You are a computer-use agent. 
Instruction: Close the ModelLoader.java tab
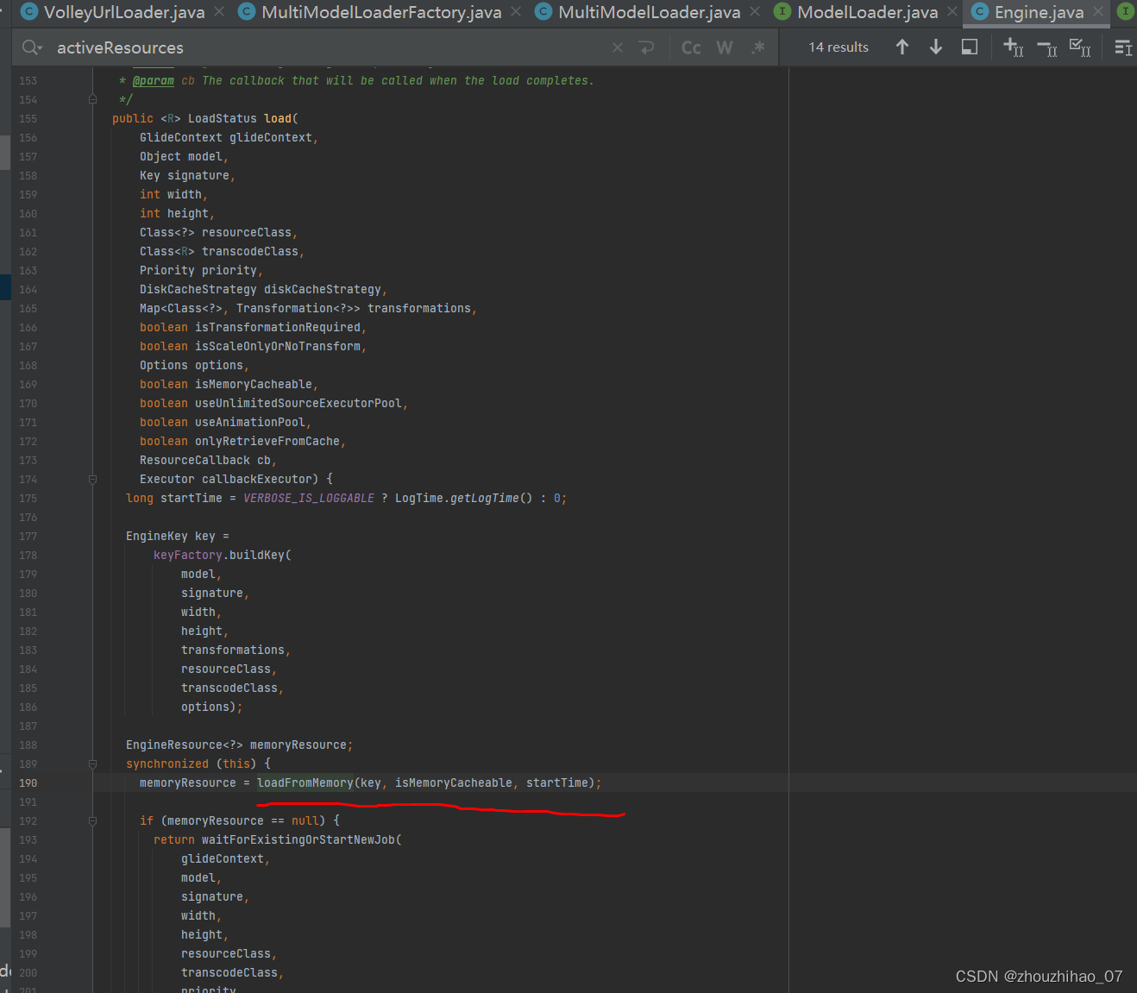(x=952, y=12)
